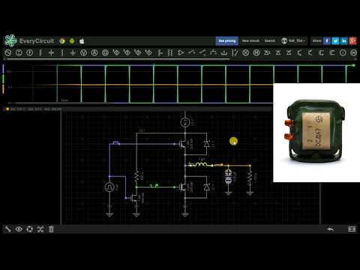The image size is (360, 270).
Task: Open New circuit from top bar
Action: click(250, 40)
